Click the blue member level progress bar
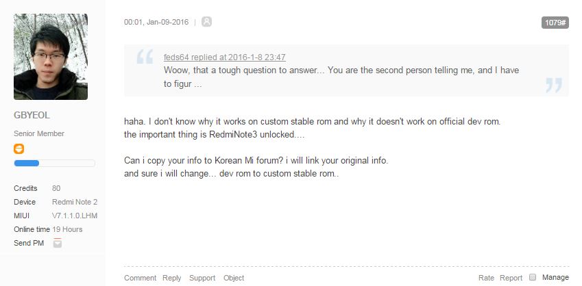582x286 pixels. click(55, 164)
